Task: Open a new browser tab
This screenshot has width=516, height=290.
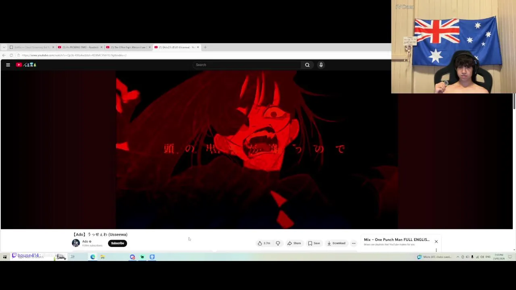Action: click(205, 47)
